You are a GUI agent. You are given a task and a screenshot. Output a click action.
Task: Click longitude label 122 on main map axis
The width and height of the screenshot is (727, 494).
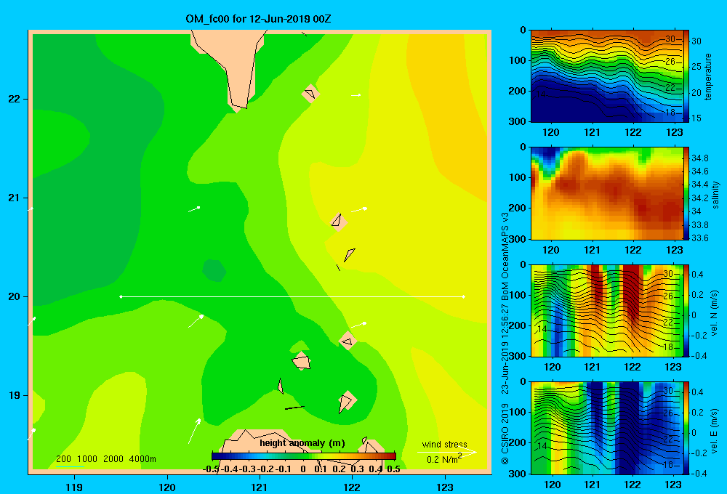[x=353, y=487]
